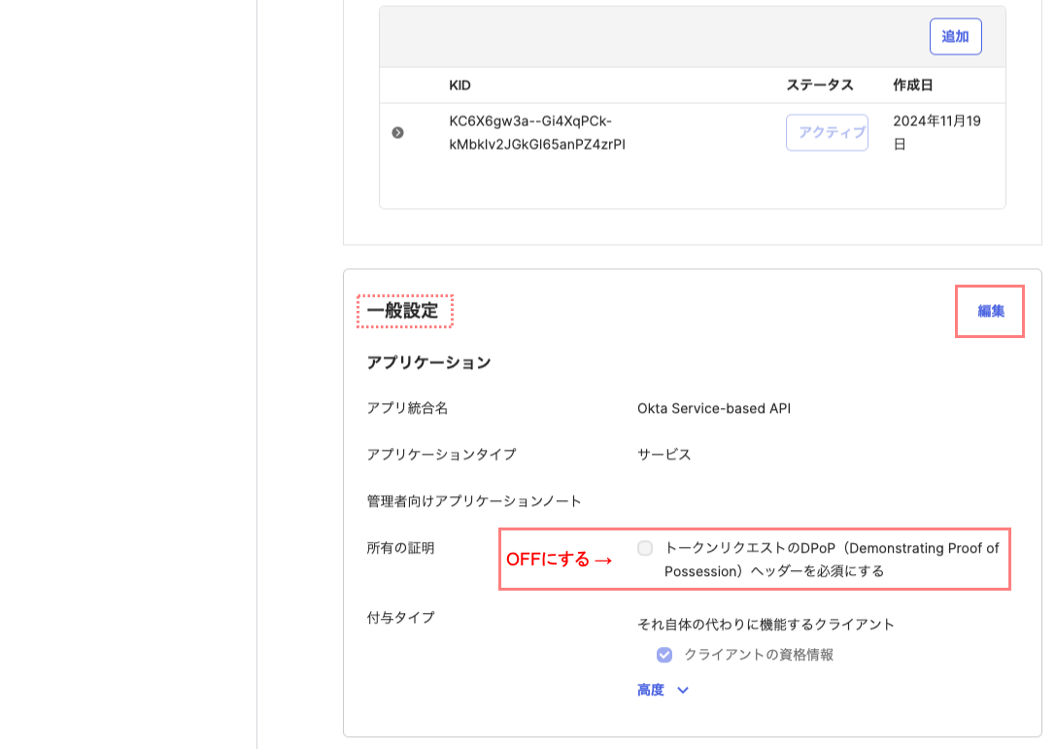Expand the 高度 advanced section
The width and height of the screenshot is (1055, 749).
pos(651,691)
